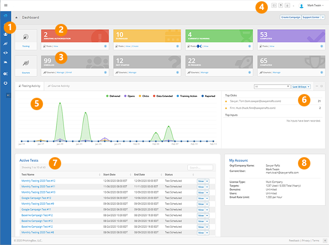The image size is (329, 245).
Task: Click the settings gears sidebar icon
Action: pyautogui.click(x=5, y=73)
